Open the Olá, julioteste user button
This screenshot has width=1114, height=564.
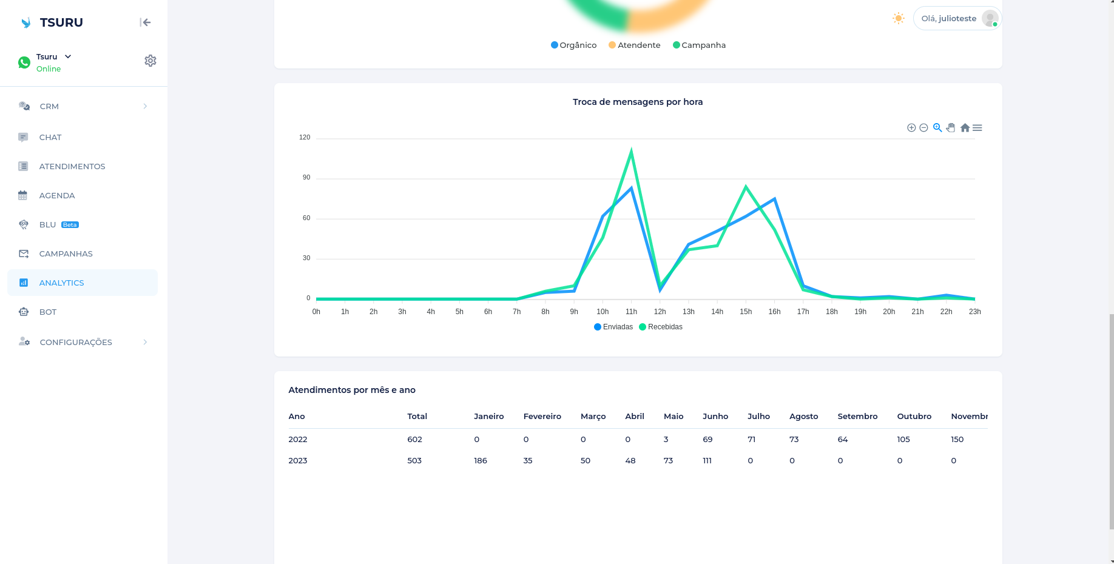tap(957, 18)
